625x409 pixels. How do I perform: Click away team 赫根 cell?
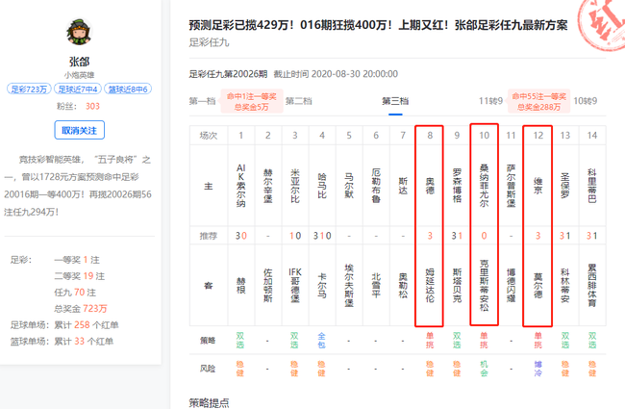[241, 285]
